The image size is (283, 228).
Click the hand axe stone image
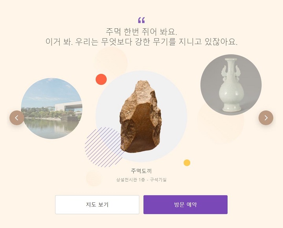click(141, 117)
